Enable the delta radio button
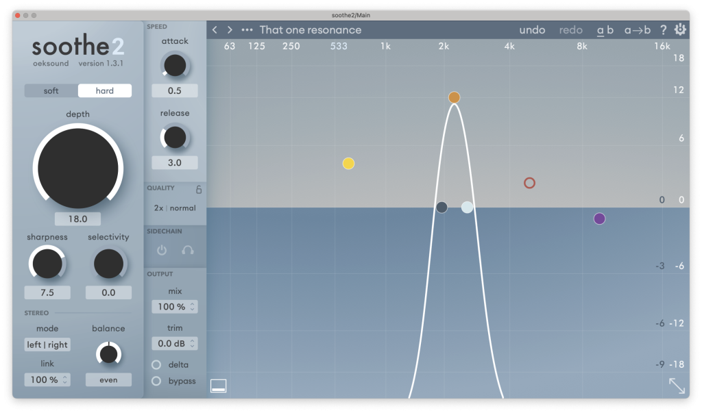Image resolution: width=702 pixels, height=413 pixels. (156, 364)
